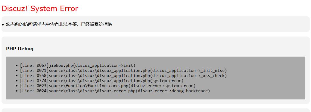The width and height of the screenshot is (311, 112).
Task: Click the Line 0374 system_error trace entry
Action: [x=102, y=81]
